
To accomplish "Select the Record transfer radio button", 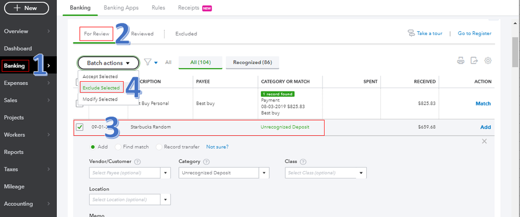I will click(x=159, y=147).
